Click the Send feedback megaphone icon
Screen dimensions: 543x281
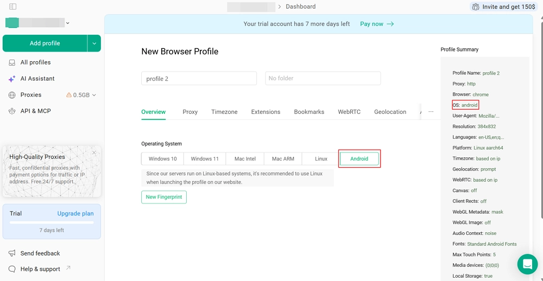pos(12,253)
